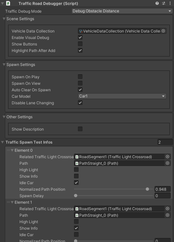Click the Highlight Path After Add label
Screen dimensions: 174x242
tap(33, 51)
